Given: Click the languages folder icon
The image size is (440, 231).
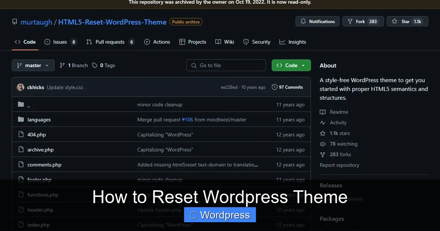Looking at the screenshot, I should coord(21,120).
